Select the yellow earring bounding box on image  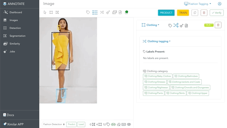tap(59, 28)
